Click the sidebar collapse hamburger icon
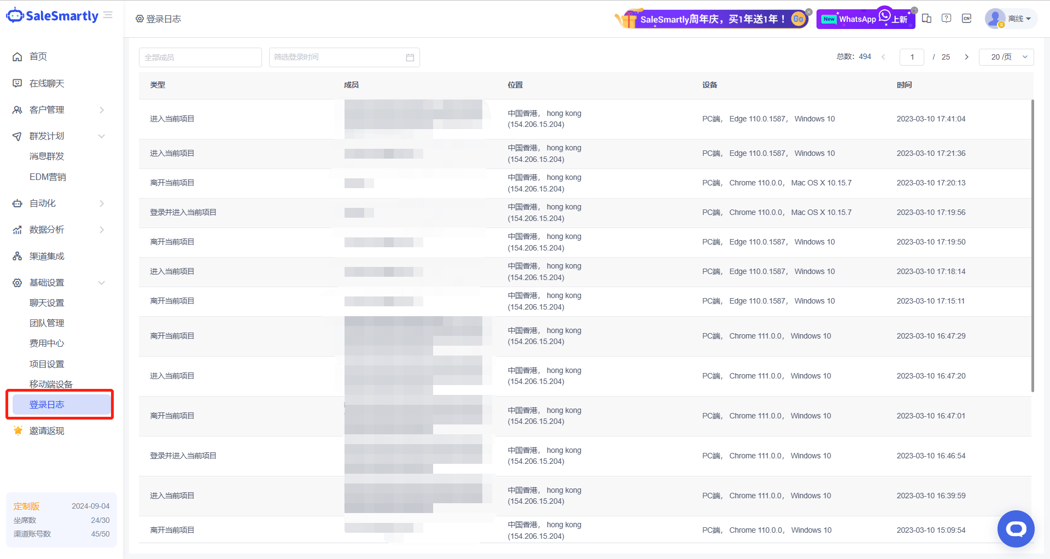Image resolution: width=1050 pixels, height=559 pixels. tap(108, 15)
